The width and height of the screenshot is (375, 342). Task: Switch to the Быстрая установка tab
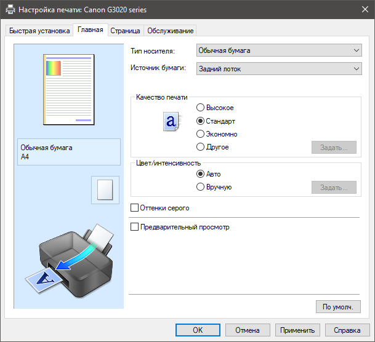coord(39,31)
